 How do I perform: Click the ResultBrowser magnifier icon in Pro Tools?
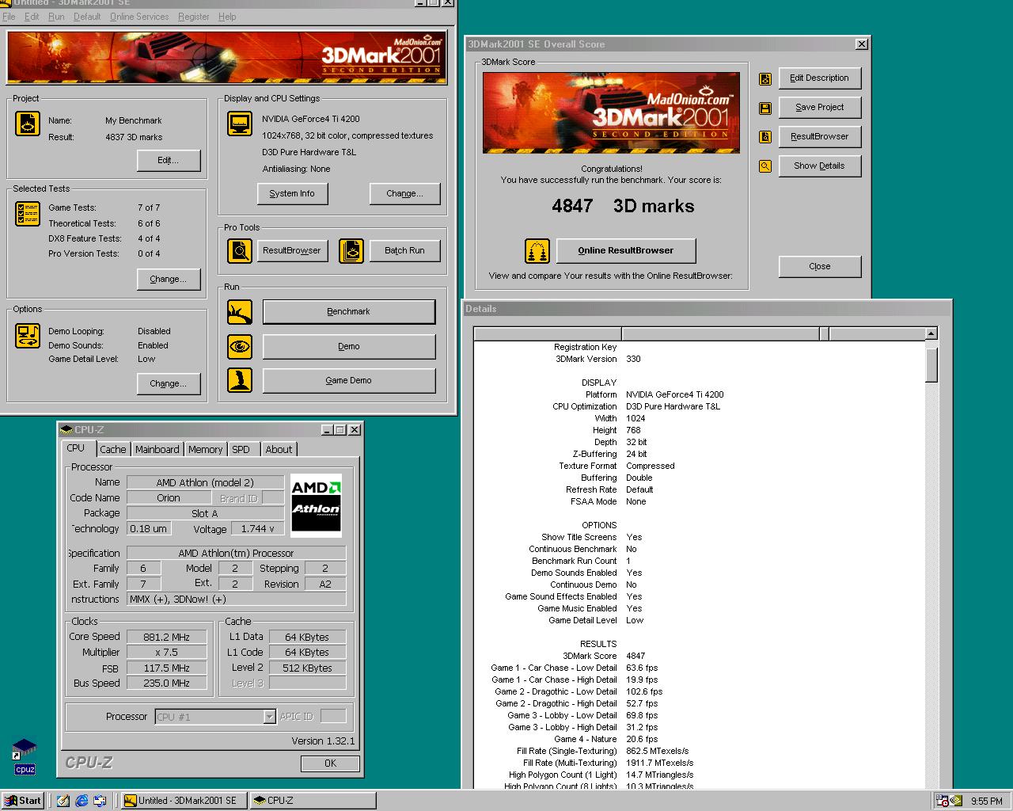(240, 250)
